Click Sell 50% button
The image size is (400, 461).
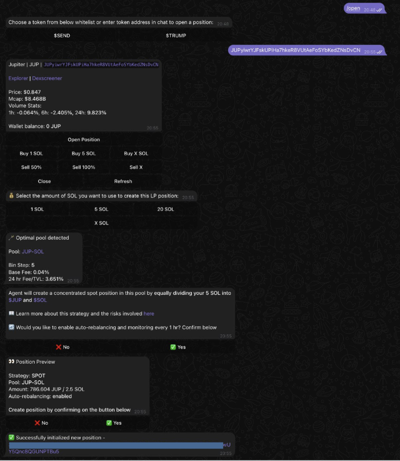click(x=31, y=167)
